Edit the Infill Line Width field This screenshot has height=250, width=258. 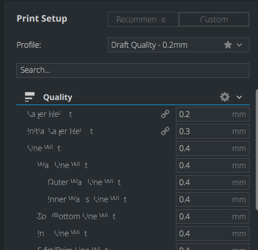point(213,234)
